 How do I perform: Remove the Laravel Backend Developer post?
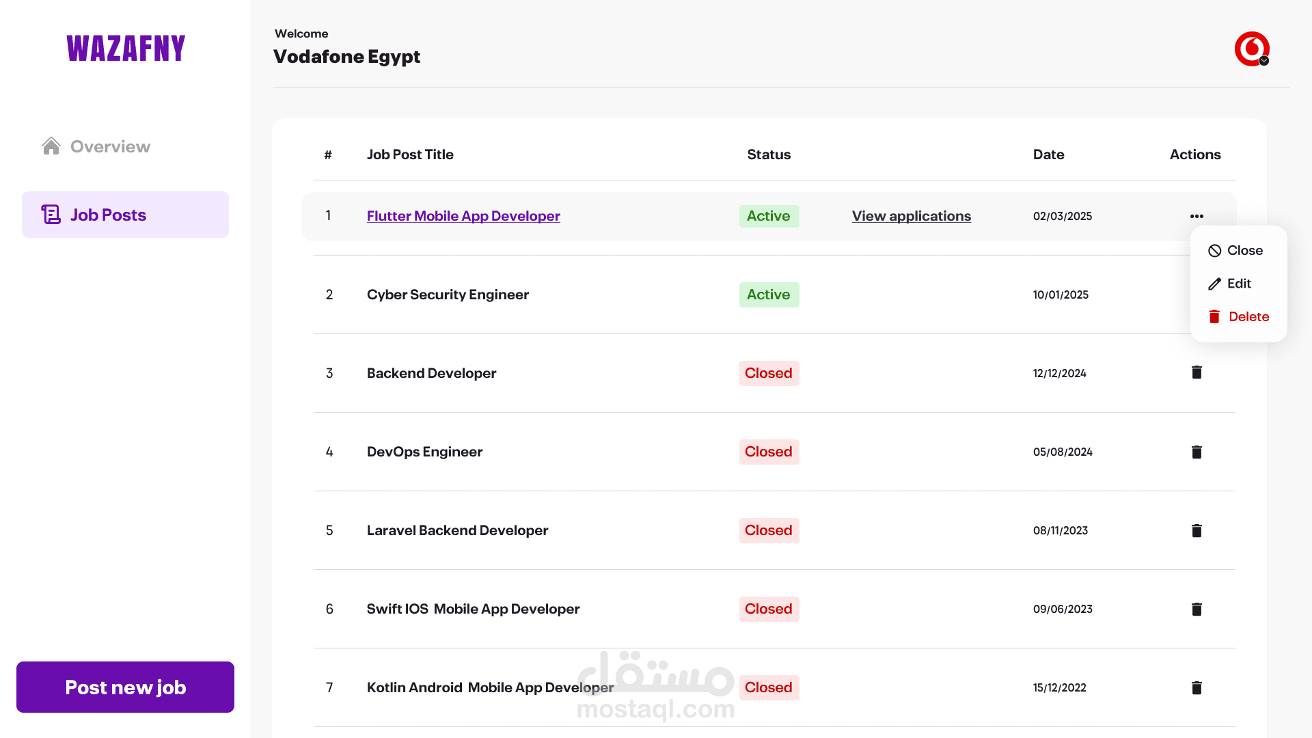[1197, 530]
